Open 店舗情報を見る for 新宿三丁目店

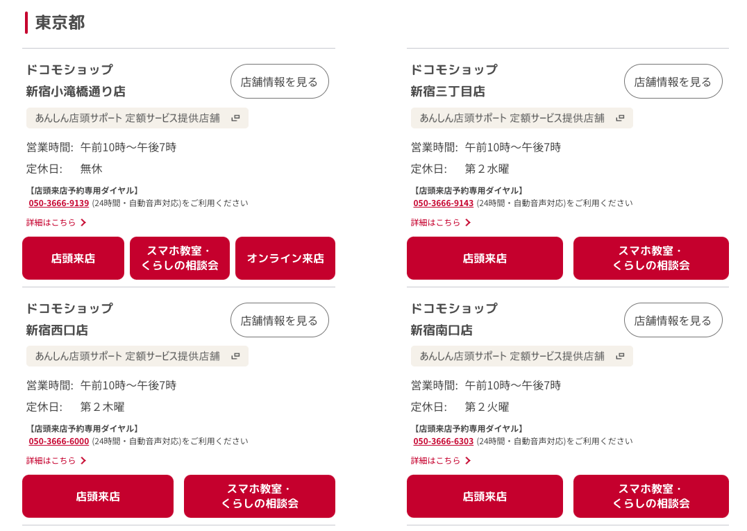(673, 81)
